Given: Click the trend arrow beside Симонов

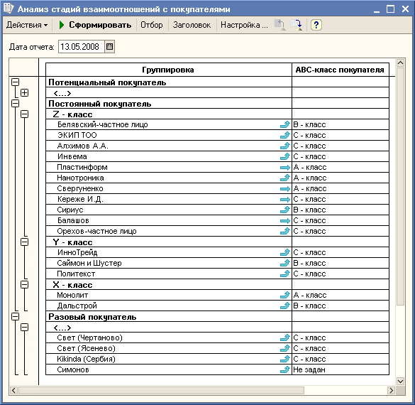Looking at the screenshot, I should (285, 369).
